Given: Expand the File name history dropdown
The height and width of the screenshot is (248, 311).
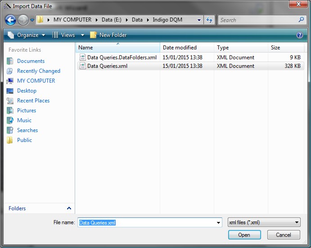Looking at the screenshot, I should [x=219, y=222].
